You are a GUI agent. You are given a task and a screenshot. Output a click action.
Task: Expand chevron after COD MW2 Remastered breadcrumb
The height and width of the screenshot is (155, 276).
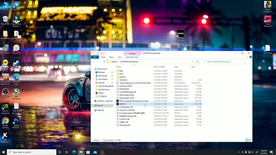point(139,62)
